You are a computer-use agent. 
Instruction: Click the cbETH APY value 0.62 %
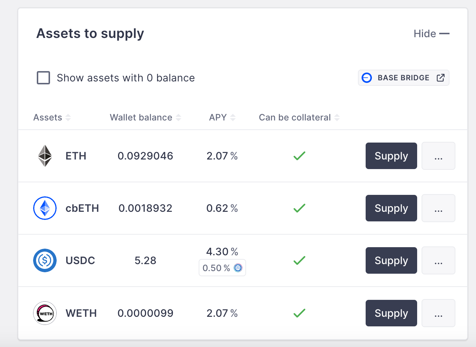tap(222, 208)
